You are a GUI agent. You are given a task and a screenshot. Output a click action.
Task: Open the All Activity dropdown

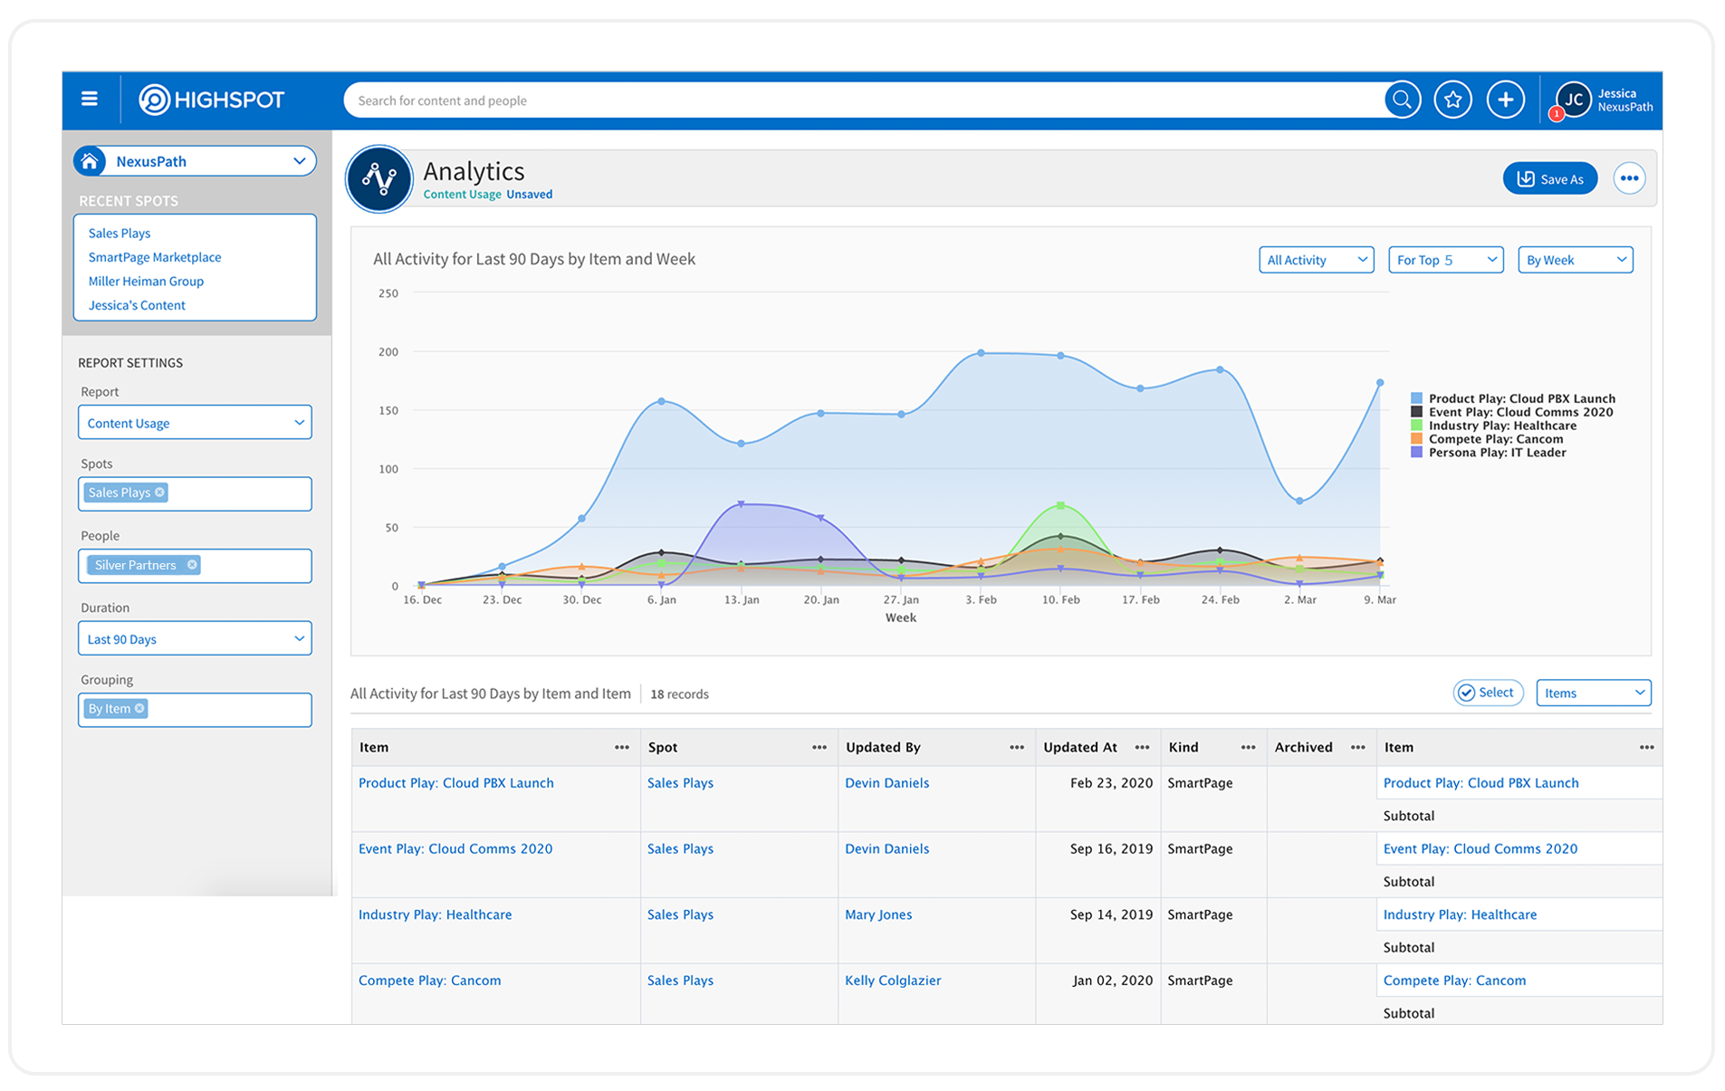click(1316, 260)
